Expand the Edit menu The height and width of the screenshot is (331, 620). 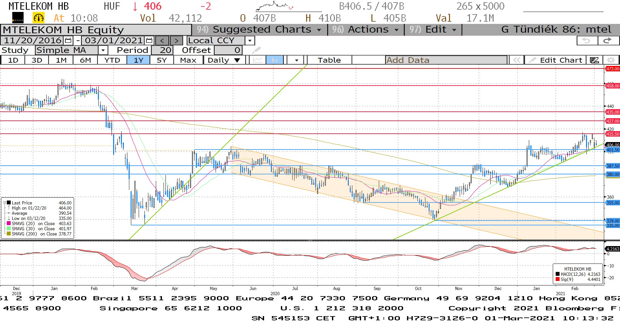click(x=433, y=29)
